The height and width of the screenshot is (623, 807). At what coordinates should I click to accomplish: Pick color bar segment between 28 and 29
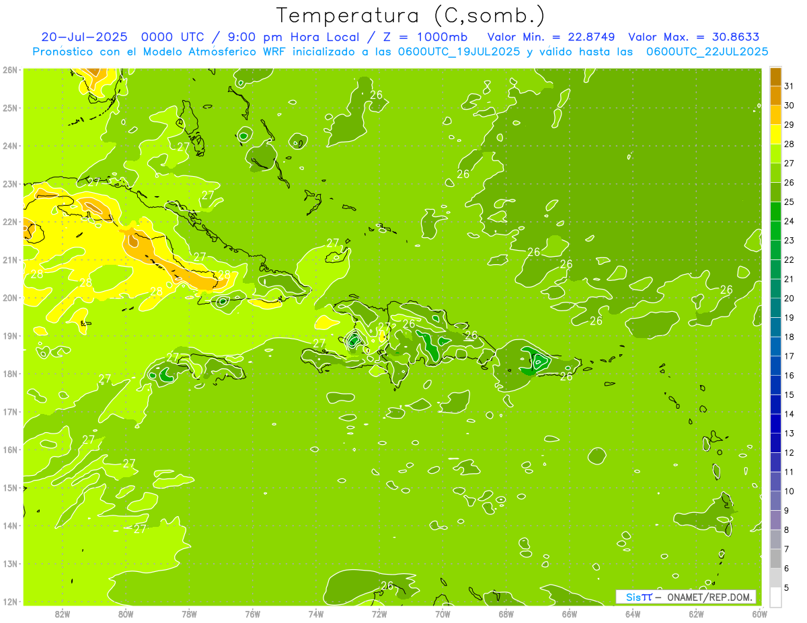[x=775, y=134]
